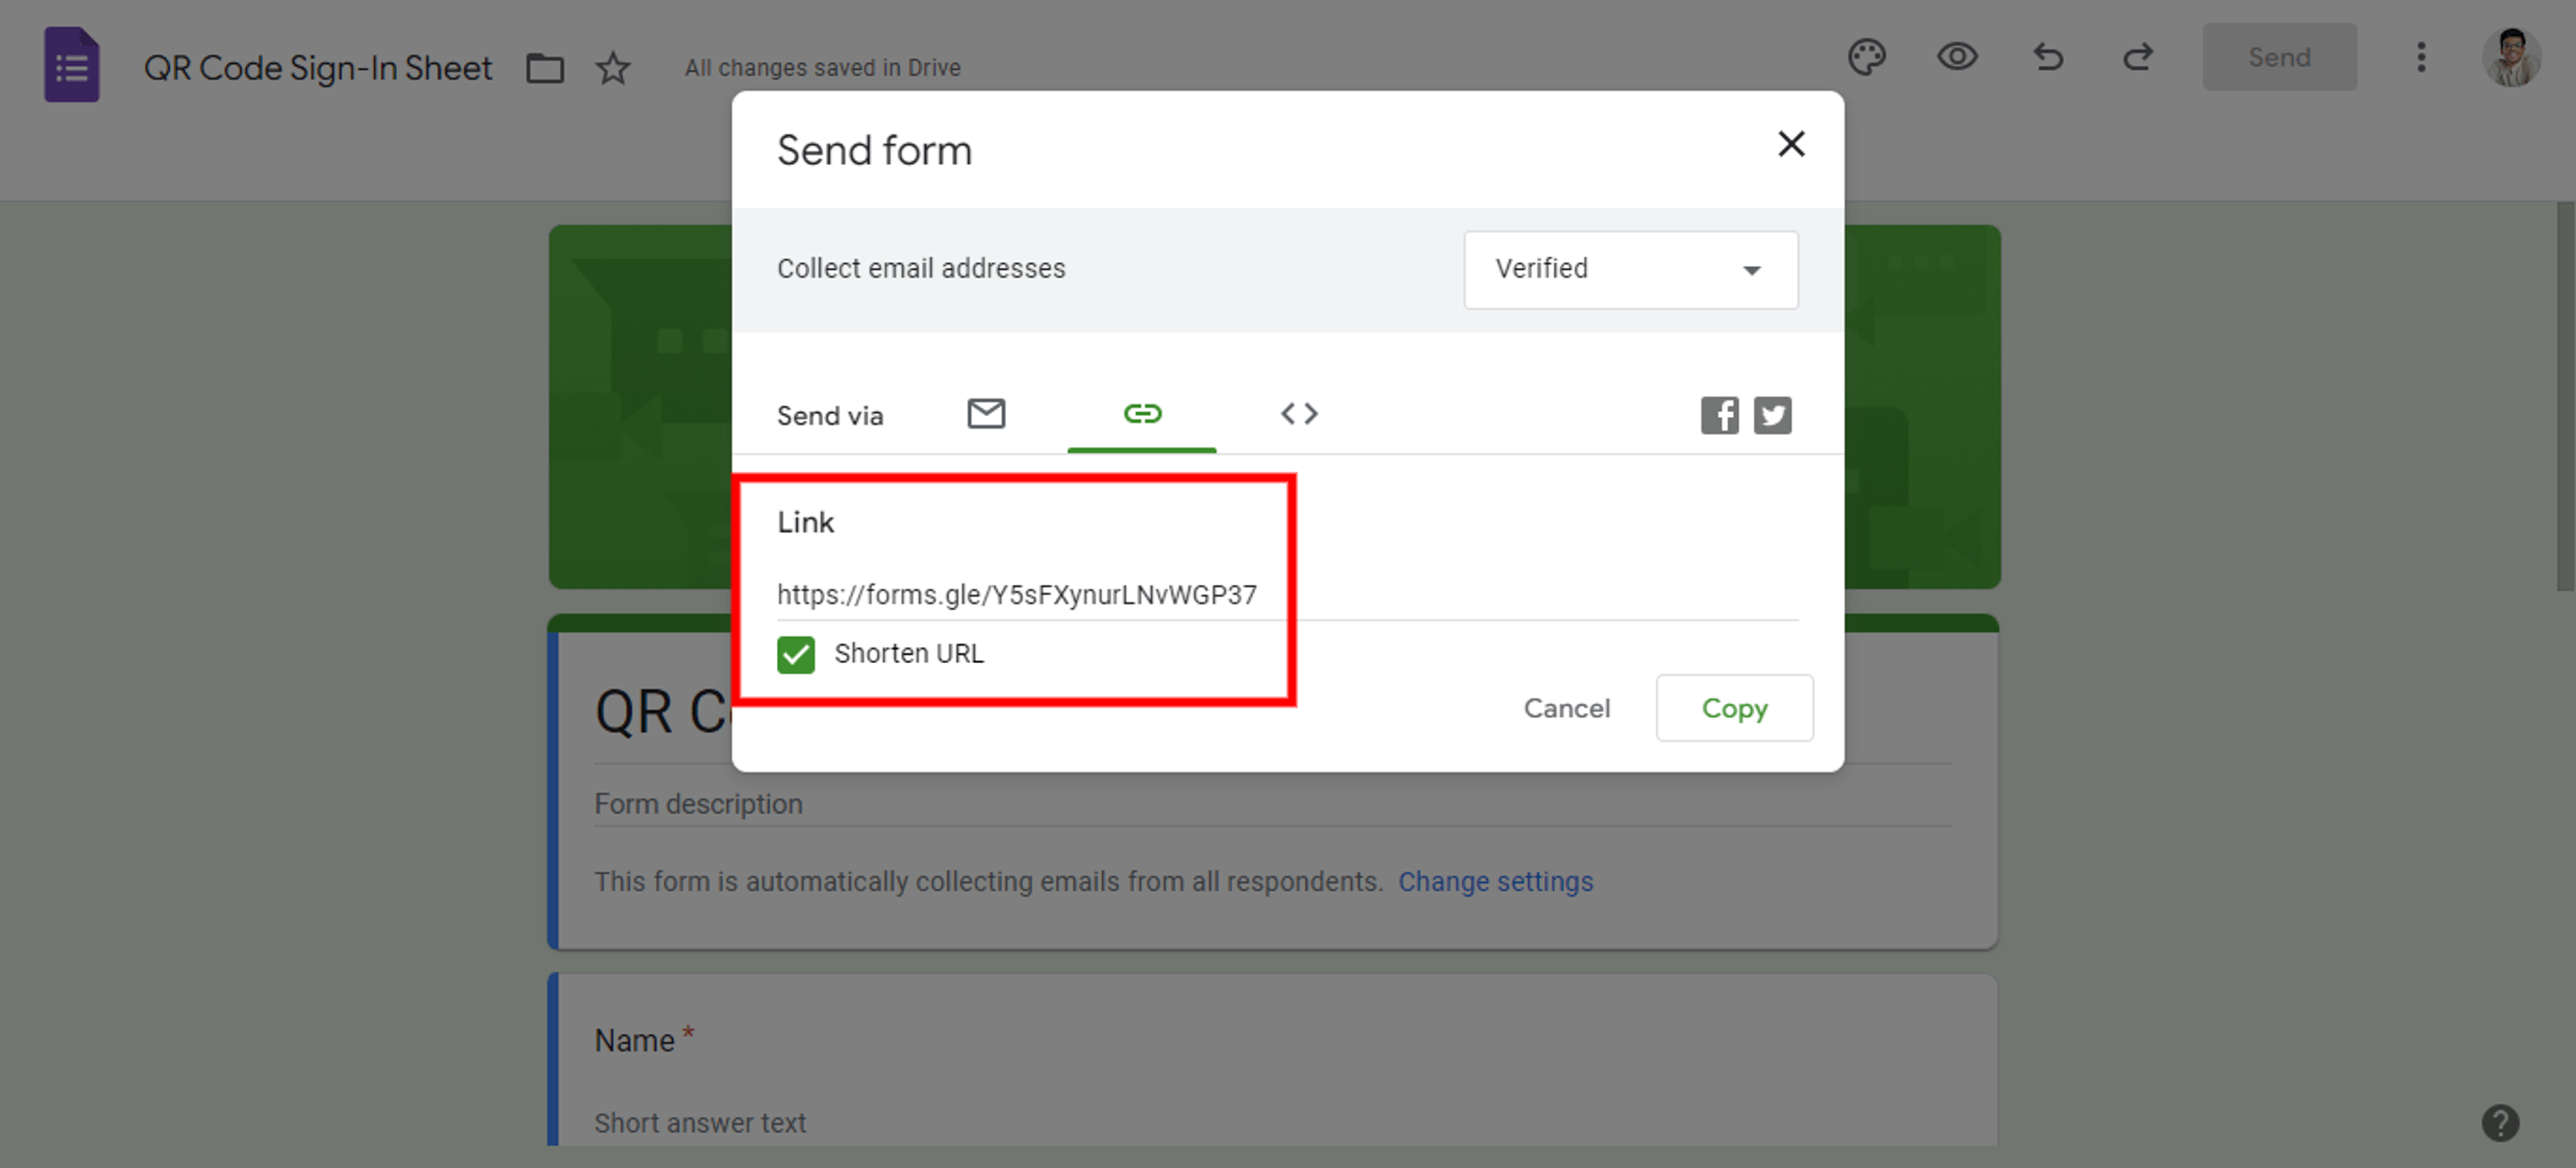Click the Send button in header
This screenshot has height=1168, width=2576.
[2279, 57]
